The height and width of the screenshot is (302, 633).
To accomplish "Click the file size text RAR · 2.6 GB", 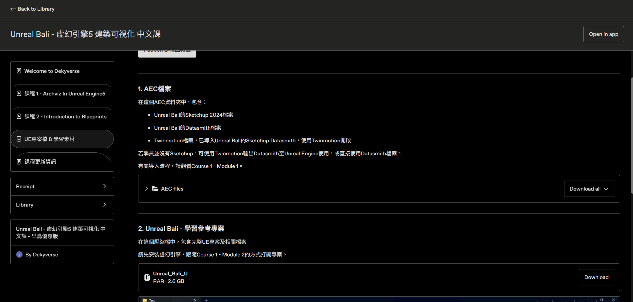I will 169,281.
